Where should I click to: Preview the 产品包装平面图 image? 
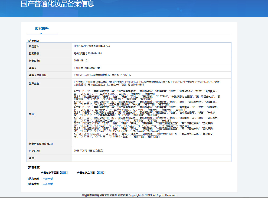coord(64,173)
